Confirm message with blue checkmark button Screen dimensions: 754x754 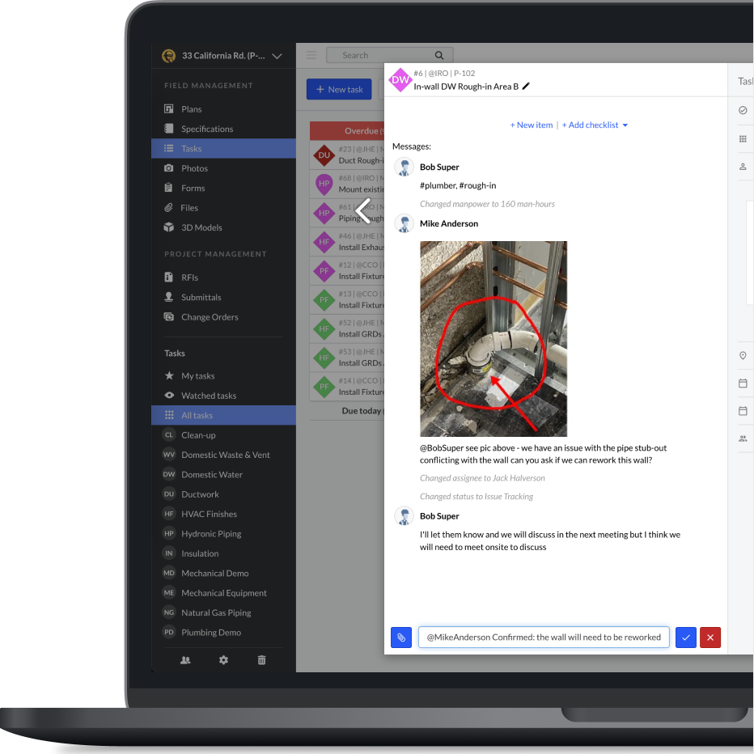click(685, 638)
